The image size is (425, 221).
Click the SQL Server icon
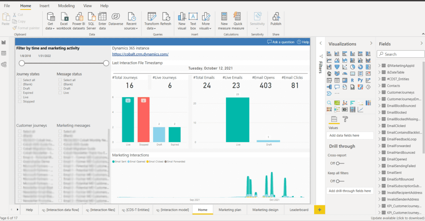92,17
